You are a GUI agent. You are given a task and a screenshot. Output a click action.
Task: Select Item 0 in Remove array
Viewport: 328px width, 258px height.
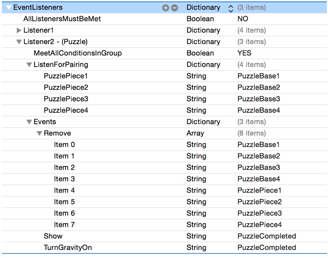[x=64, y=145]
